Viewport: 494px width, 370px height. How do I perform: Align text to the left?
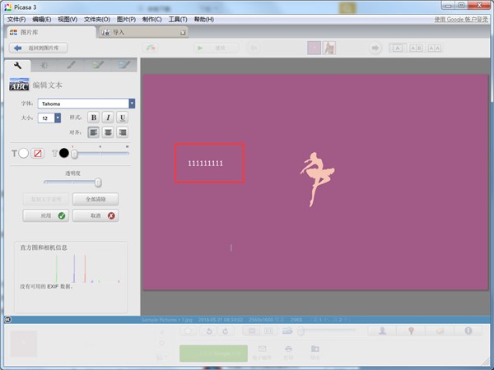93,132
